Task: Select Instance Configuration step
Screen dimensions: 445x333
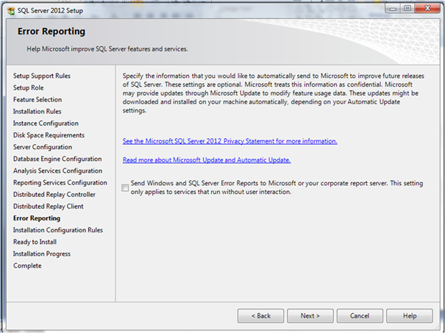Action: (46, 123)
